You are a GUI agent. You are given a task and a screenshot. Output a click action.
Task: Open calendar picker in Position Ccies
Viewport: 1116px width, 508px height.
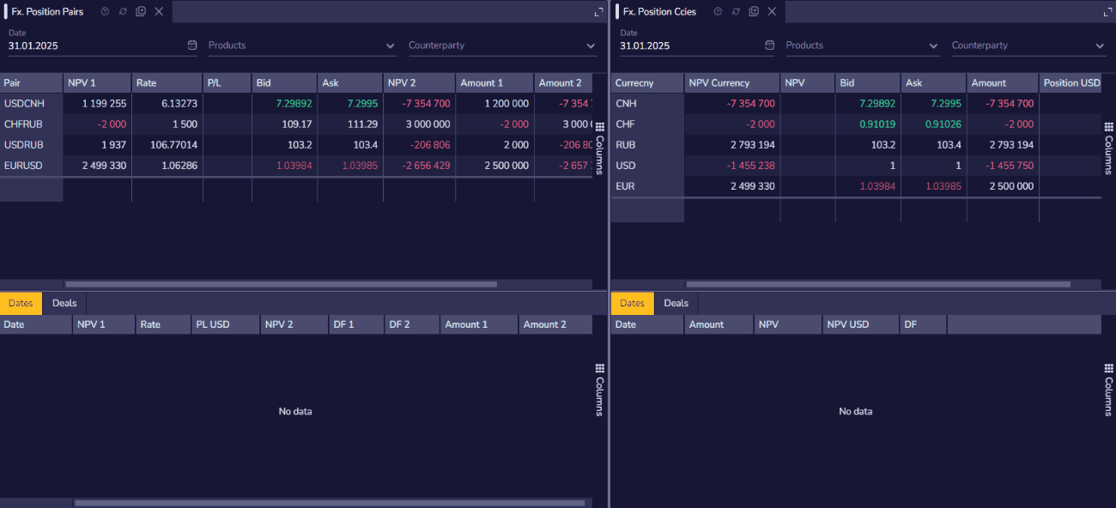769,45
